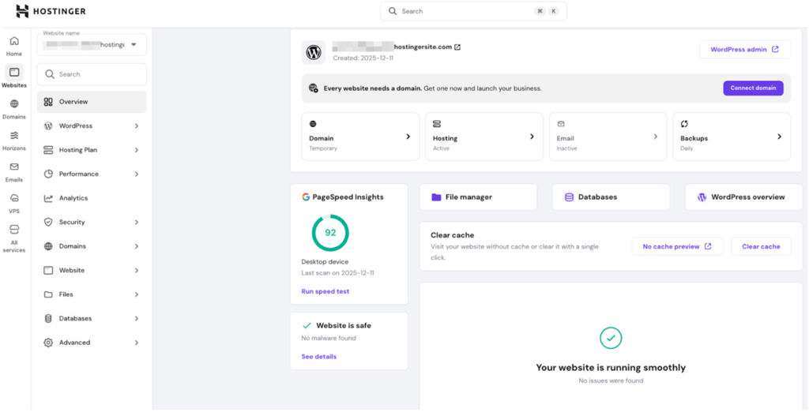Click the Google icon on PageSpeed Insights
Image resolution: width=809 pixels, height=412 pixels.
coord(306,197)
